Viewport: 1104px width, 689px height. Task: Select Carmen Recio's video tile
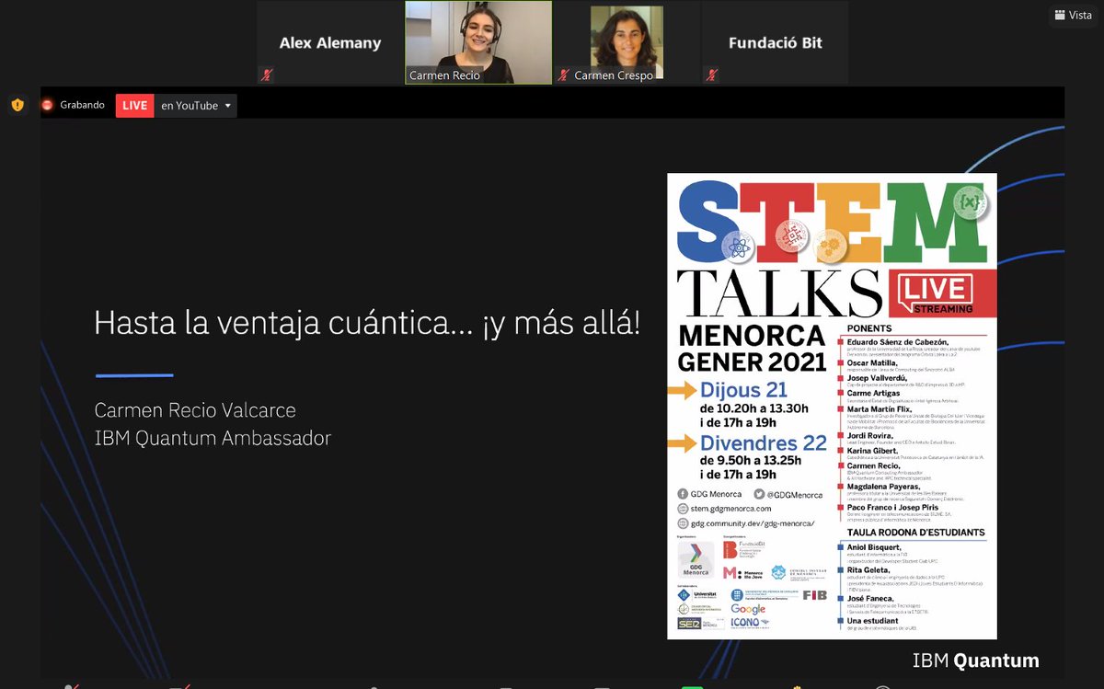(x=478, y=43)
